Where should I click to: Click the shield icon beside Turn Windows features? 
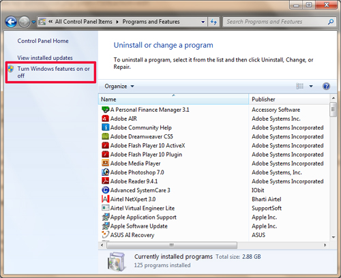tap(11, 69)
